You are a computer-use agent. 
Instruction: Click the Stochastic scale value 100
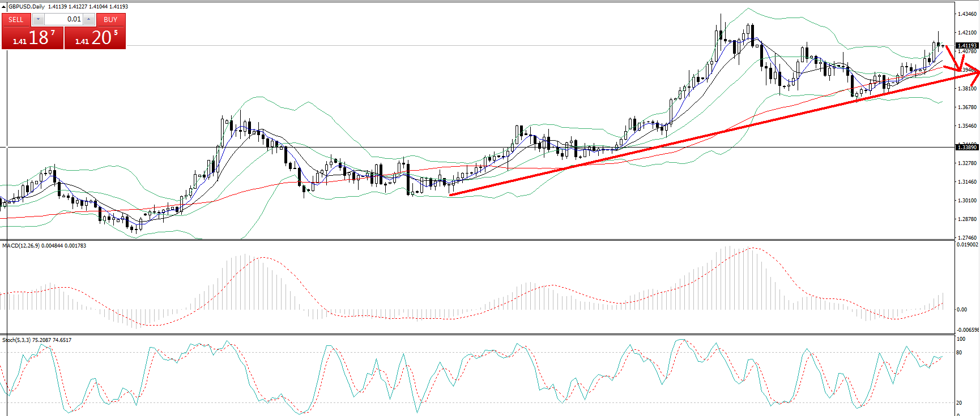[961, 339]
